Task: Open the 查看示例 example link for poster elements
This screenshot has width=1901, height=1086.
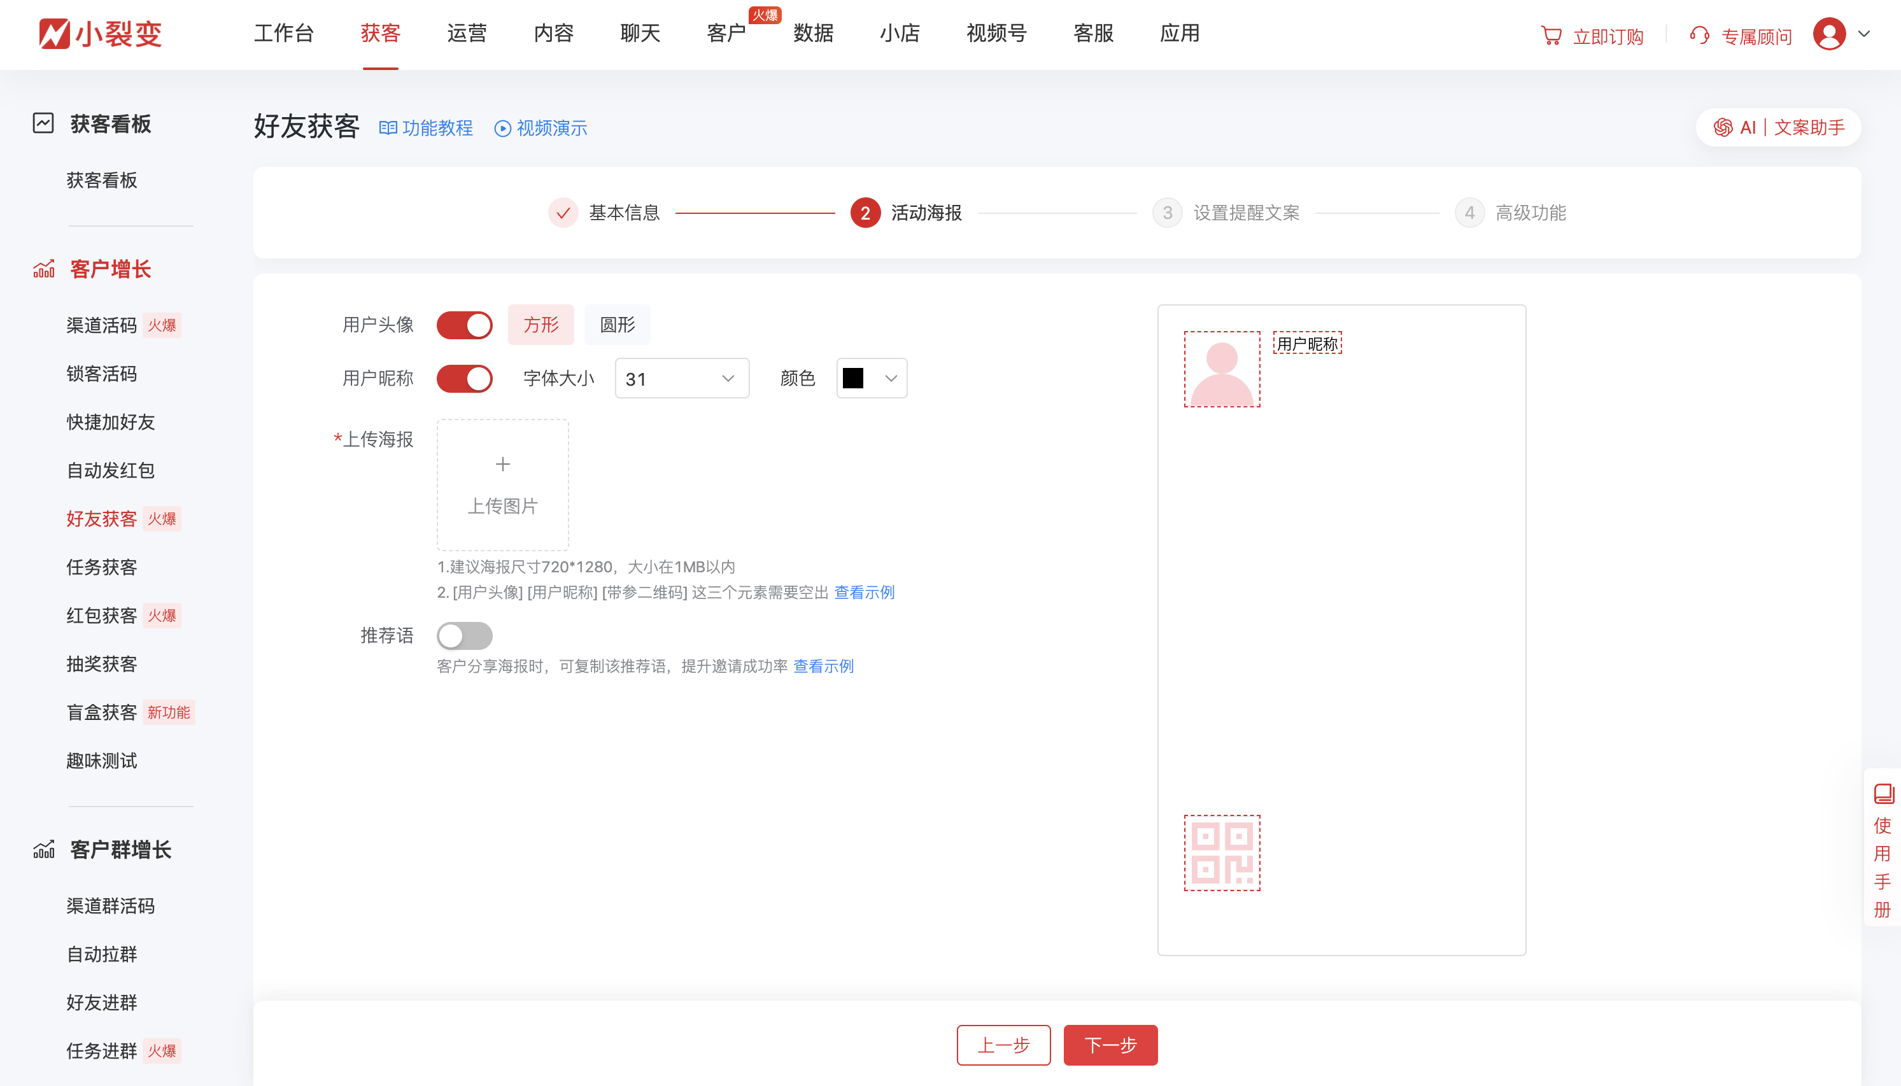Action: (x=864, y=592)
